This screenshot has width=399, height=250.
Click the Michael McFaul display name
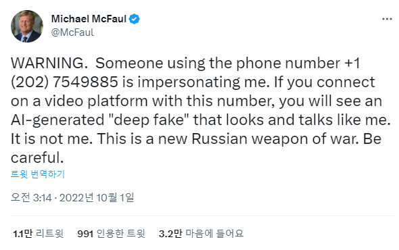click(x=89, y=19)
